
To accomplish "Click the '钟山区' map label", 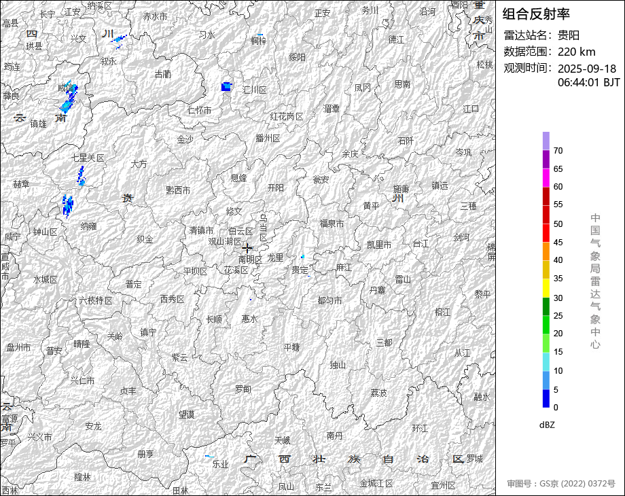I will tap(45, 232).
